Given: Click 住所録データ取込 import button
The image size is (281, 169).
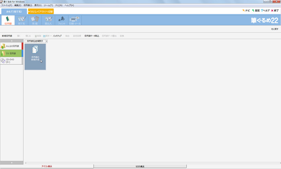Looking at the screenshot, I should tap(92, 36).
